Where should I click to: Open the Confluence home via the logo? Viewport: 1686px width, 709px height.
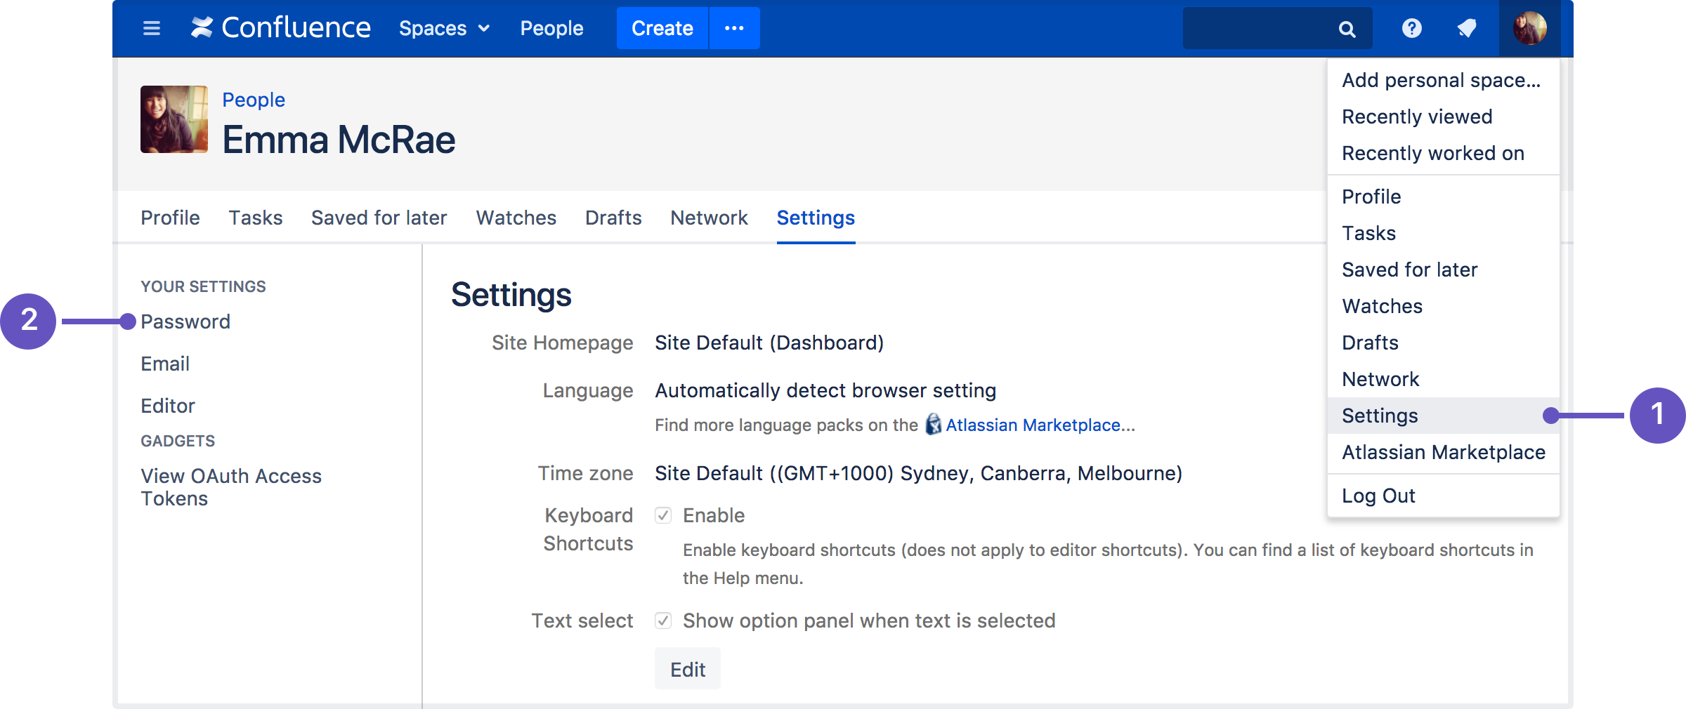tap(280, 28)
